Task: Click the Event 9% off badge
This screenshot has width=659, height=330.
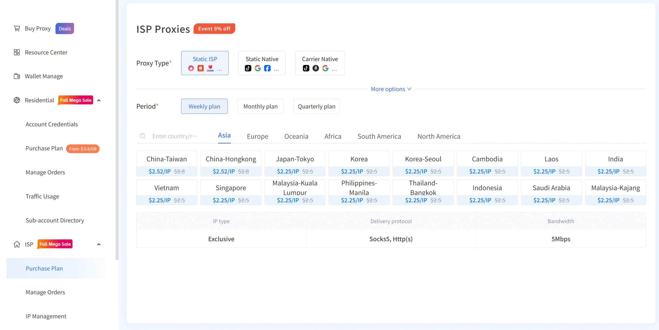Action: (214, 29)
